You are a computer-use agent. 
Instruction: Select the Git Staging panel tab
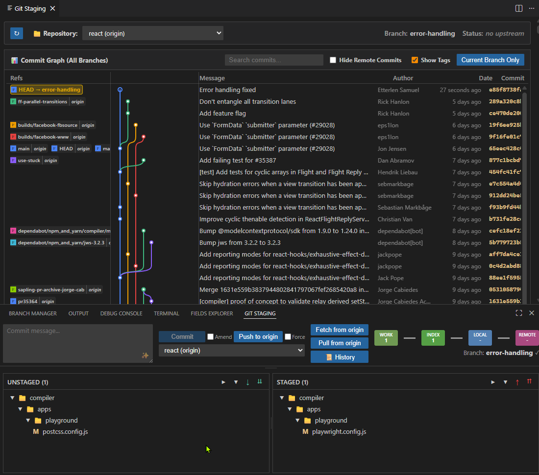click(260, 313)
